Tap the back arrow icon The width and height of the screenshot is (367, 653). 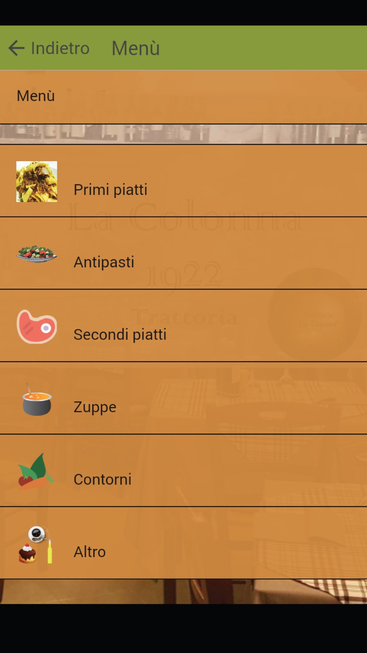point(17,48)
